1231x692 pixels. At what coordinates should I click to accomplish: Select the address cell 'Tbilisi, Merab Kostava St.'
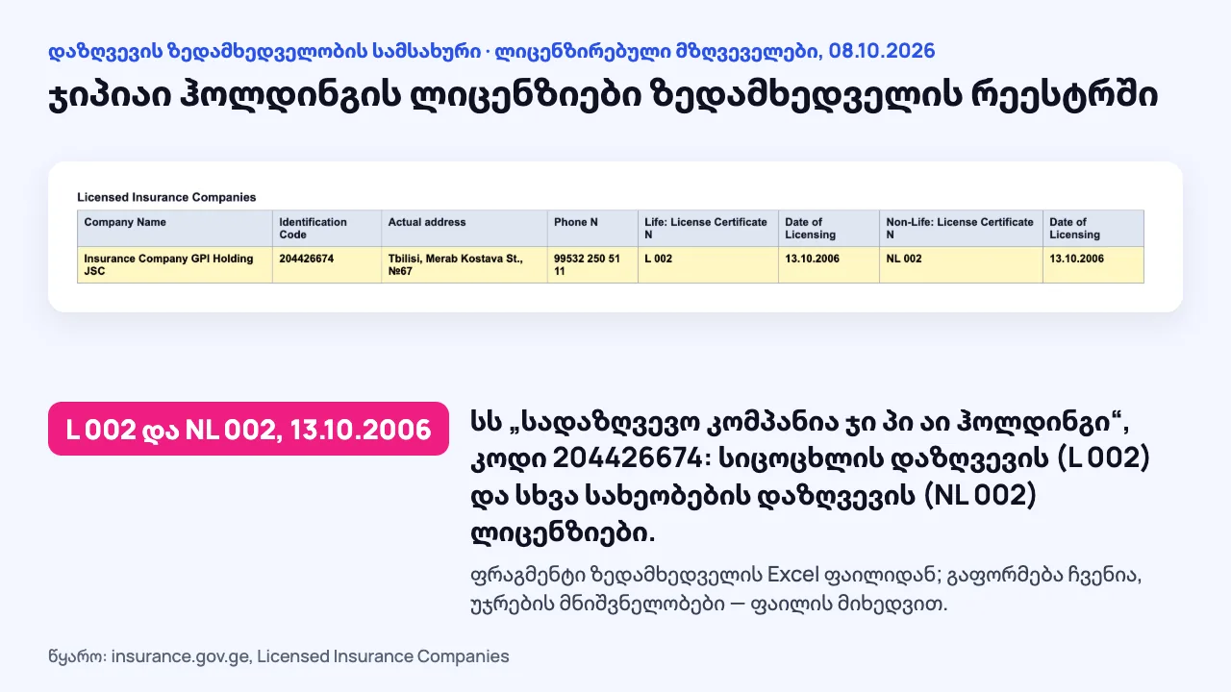(x=465, y=265)
